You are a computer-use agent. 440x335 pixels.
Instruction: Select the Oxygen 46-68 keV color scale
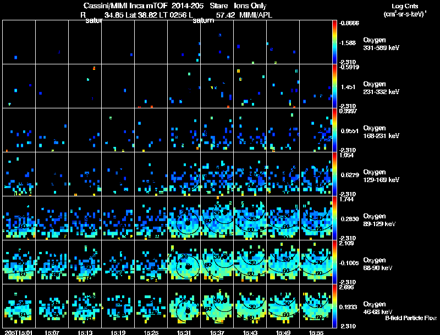point(335,306)
